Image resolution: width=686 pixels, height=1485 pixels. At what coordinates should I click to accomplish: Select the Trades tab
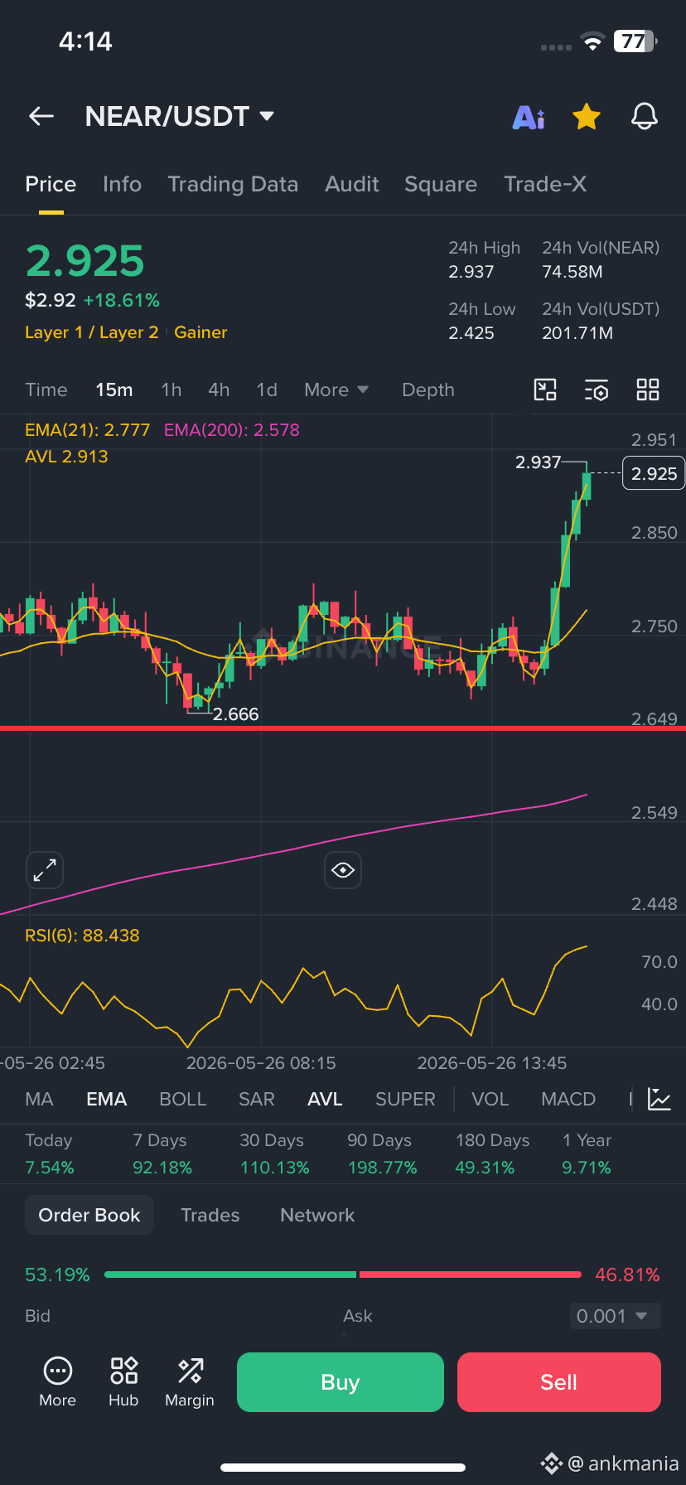(x=210, y=1215)
